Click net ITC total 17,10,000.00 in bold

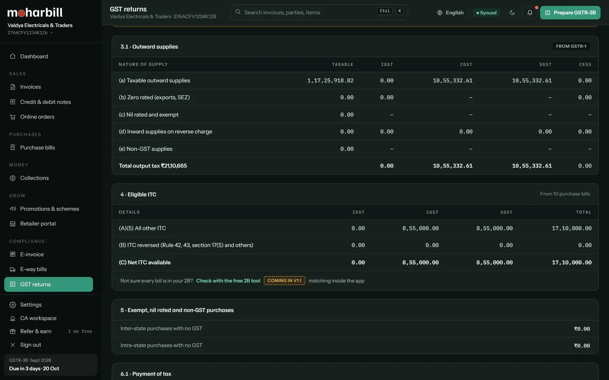click(572, 263)
